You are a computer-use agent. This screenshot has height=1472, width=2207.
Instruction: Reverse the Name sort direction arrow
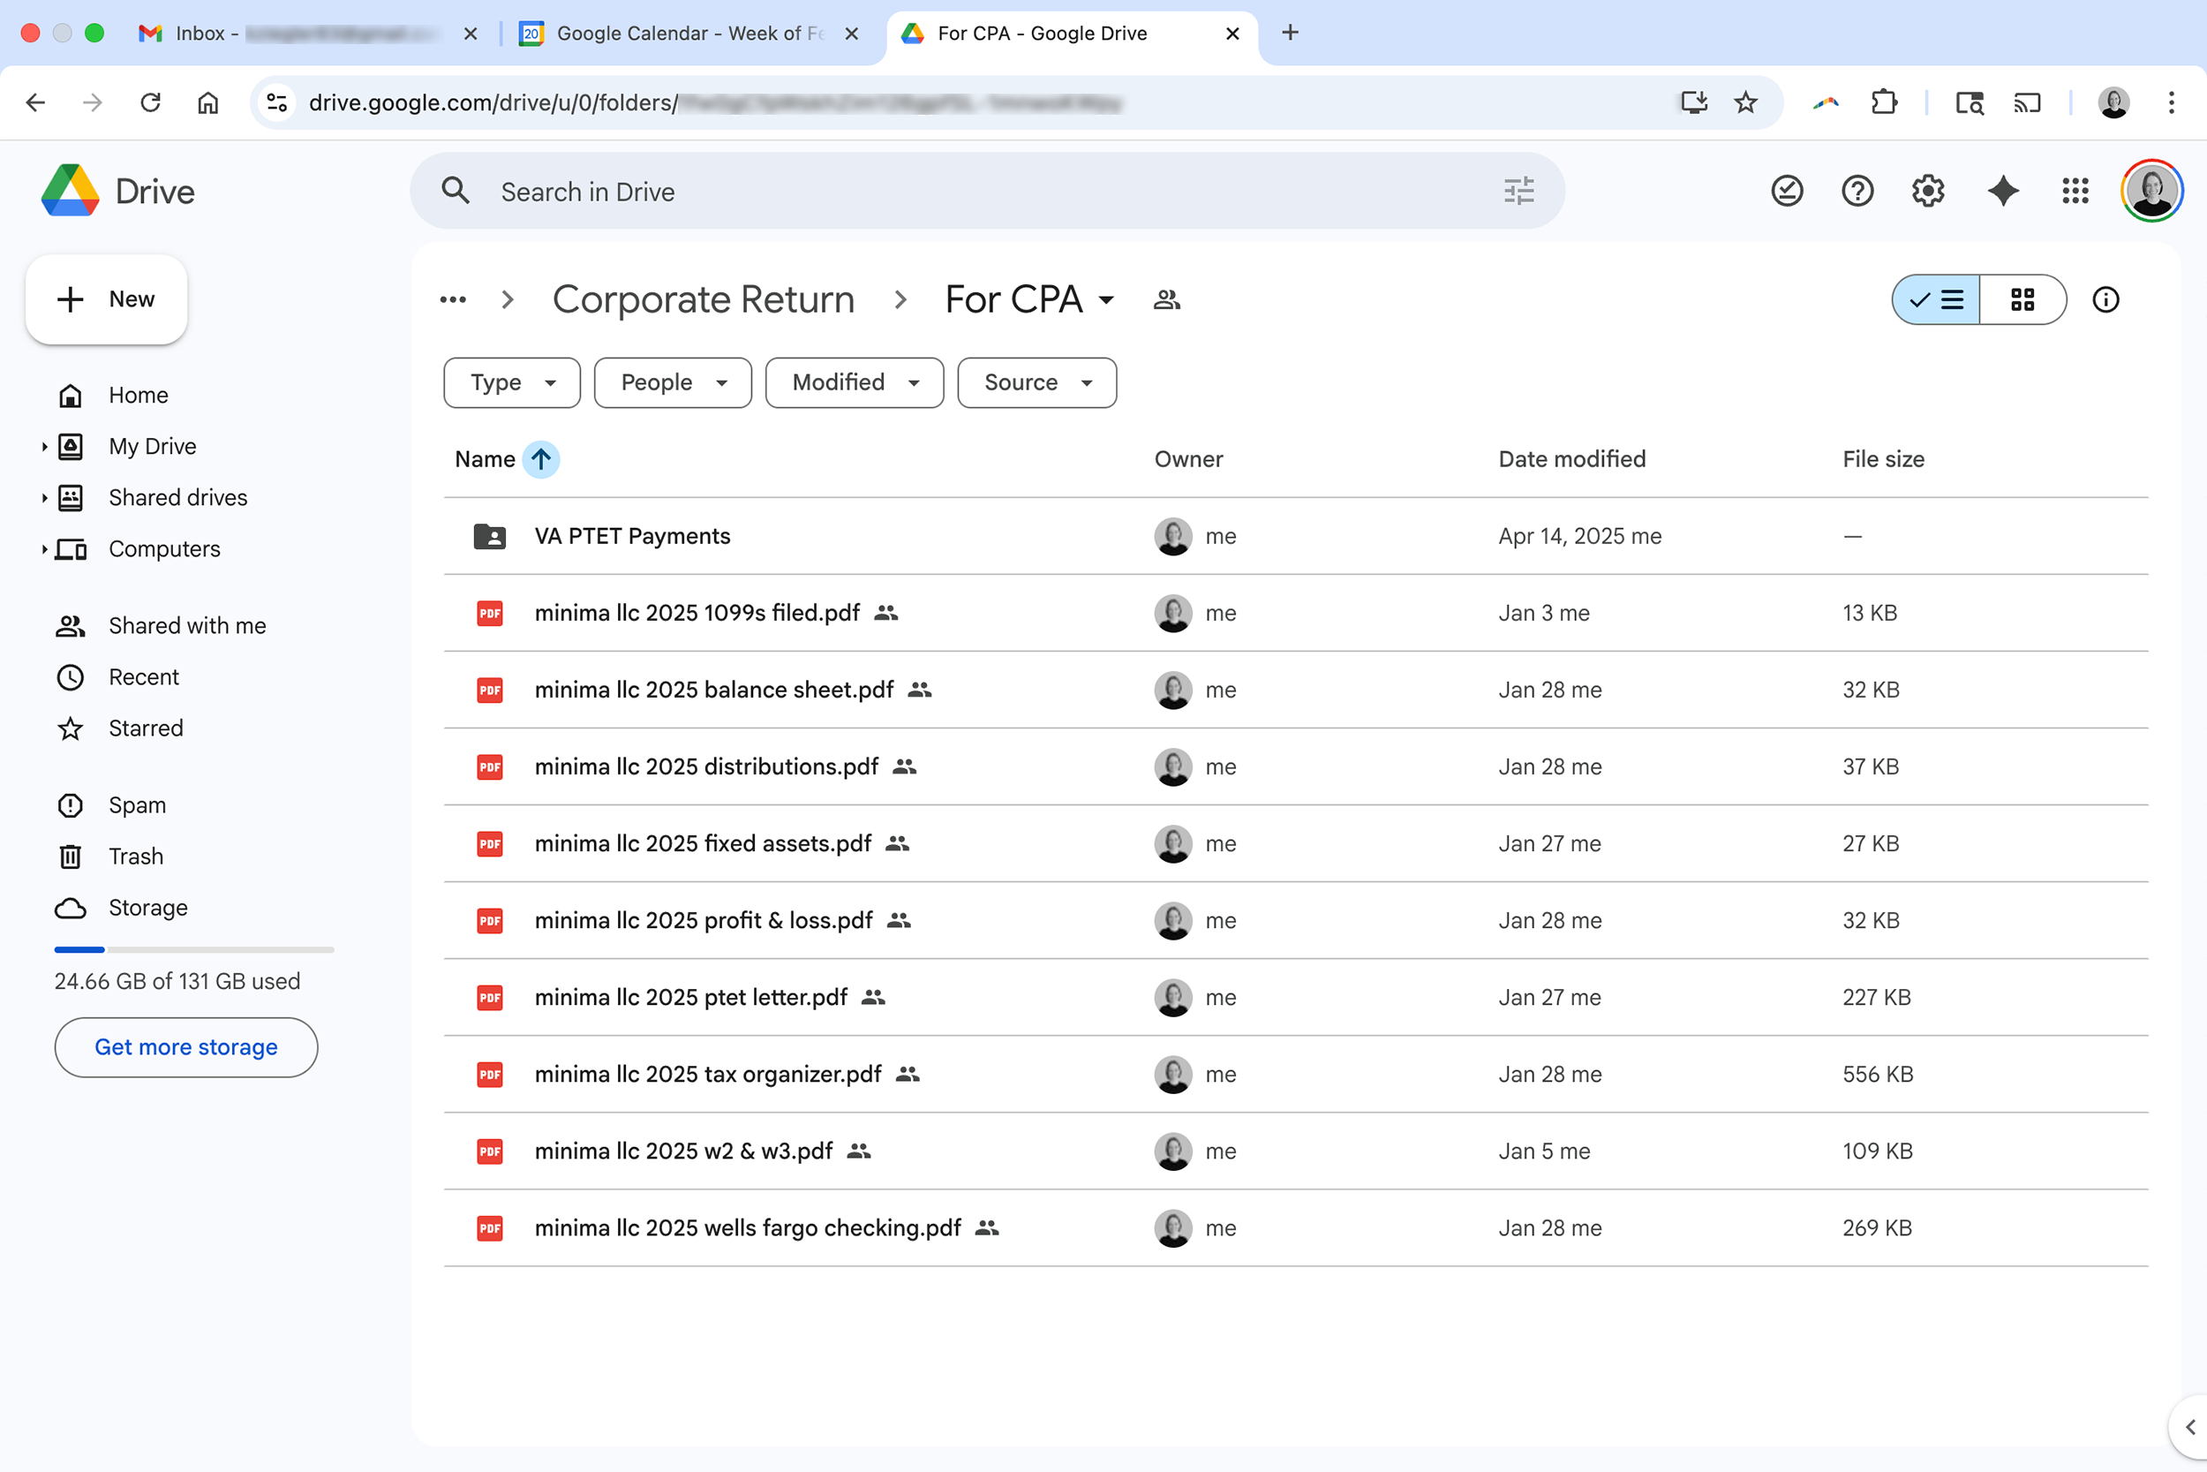[x=540, y=459]
